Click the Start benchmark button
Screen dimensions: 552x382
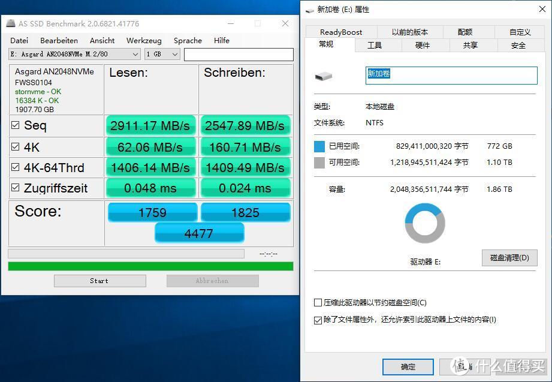pos(100,281)
